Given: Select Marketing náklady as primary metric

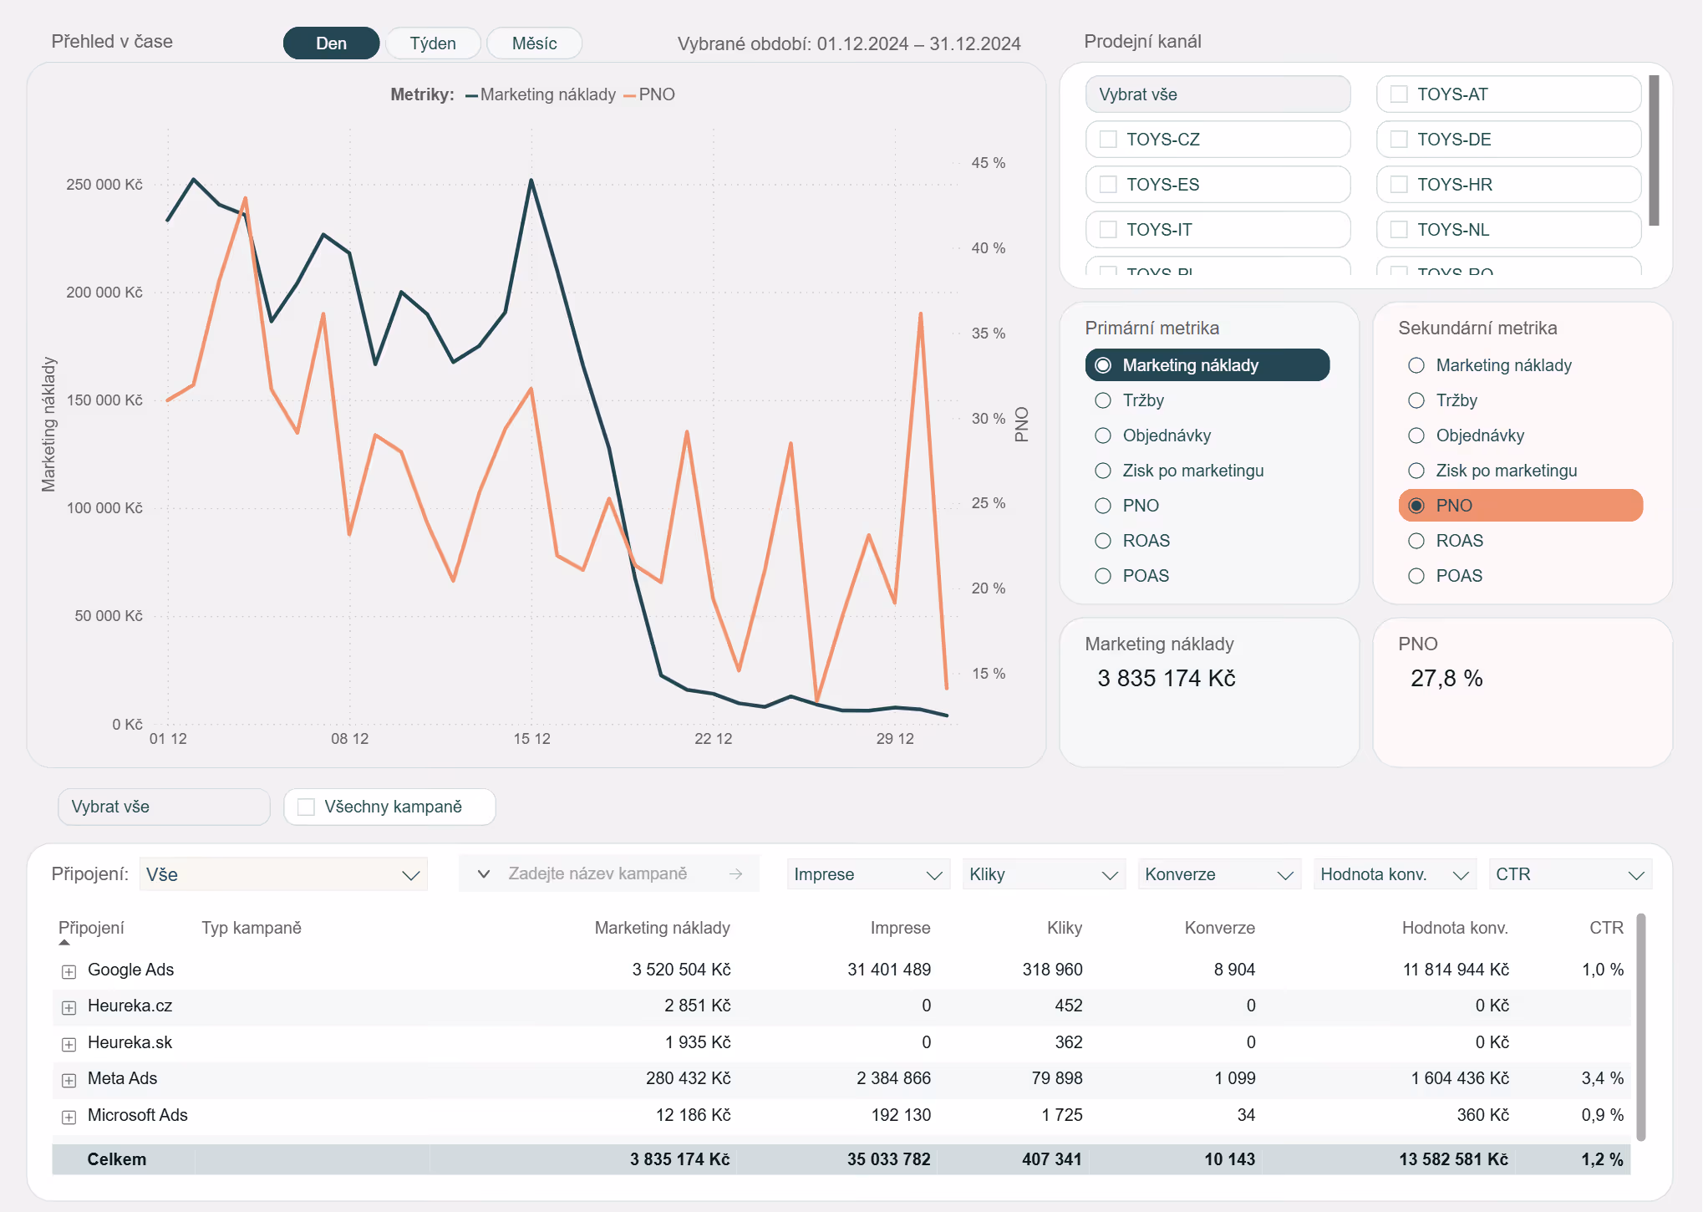Looking at the screenshot, I should pos(1207,365).
